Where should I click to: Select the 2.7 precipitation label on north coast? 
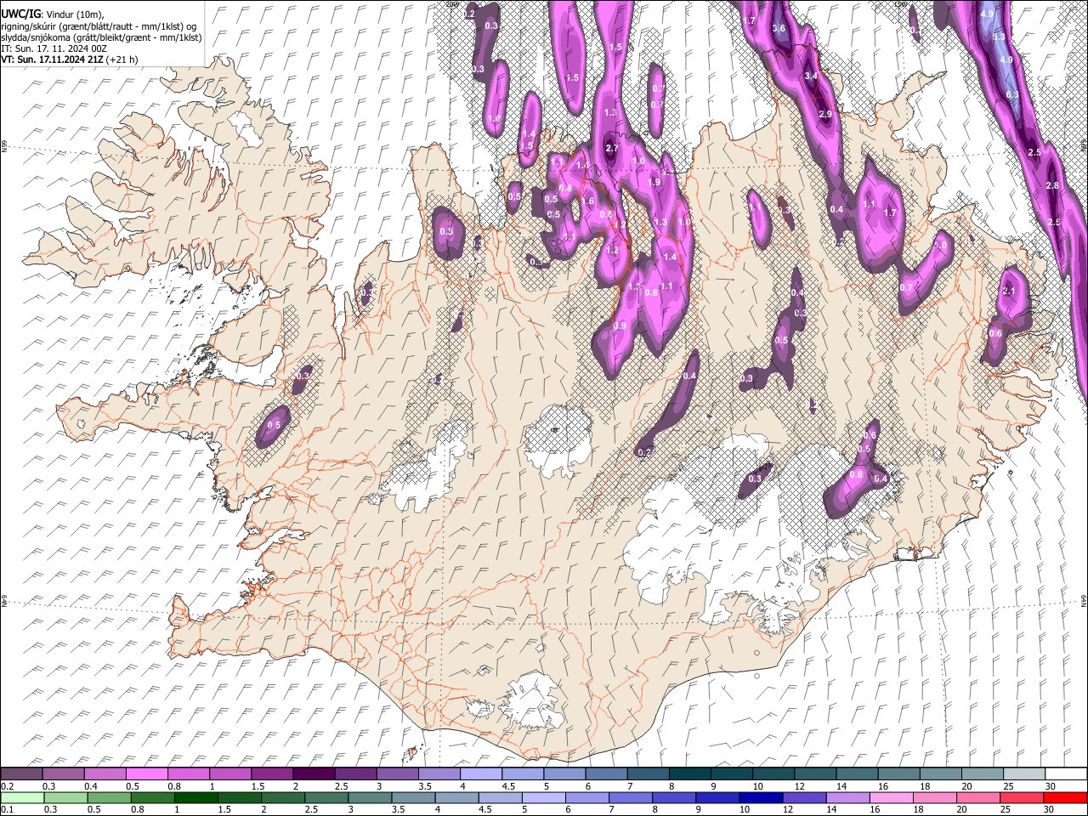pyautogui.click(x=611, y=149)
